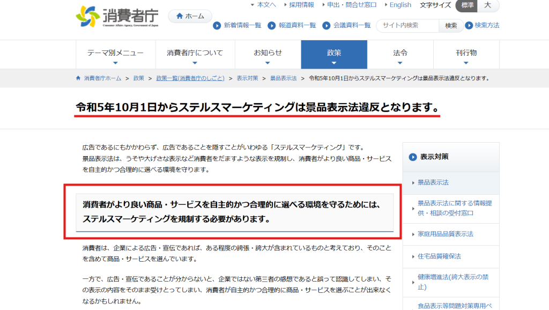Click the 検索 search button
The image size is (549, 310).
tap(451, 25)
